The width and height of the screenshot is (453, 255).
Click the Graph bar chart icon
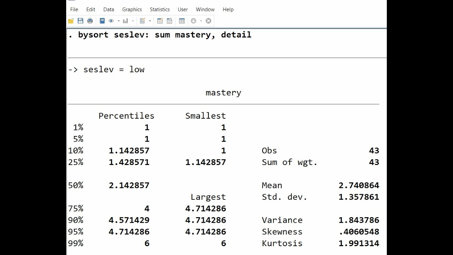[x=125, y=21]
